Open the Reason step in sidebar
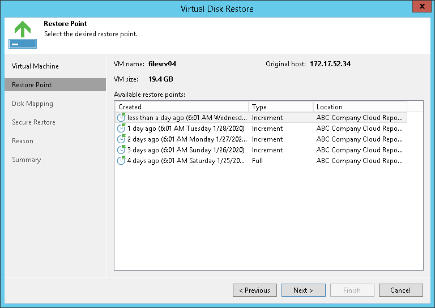435x308 pixels. click(x=23, y=141)
